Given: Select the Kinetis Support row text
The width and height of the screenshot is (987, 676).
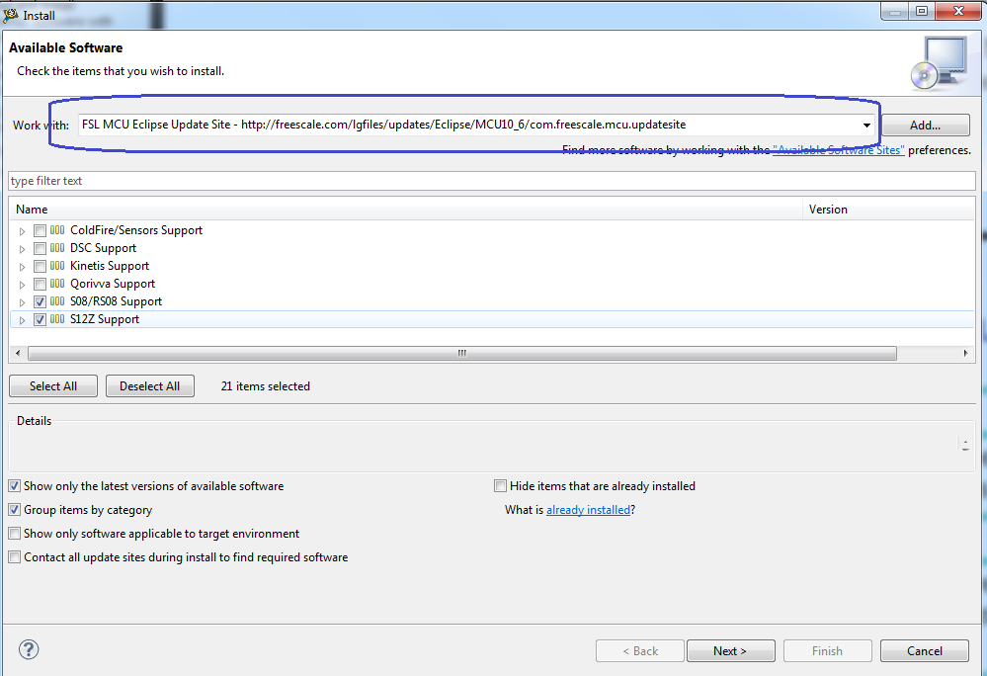Looking at the screenshot, I should (x=110, y=266).
